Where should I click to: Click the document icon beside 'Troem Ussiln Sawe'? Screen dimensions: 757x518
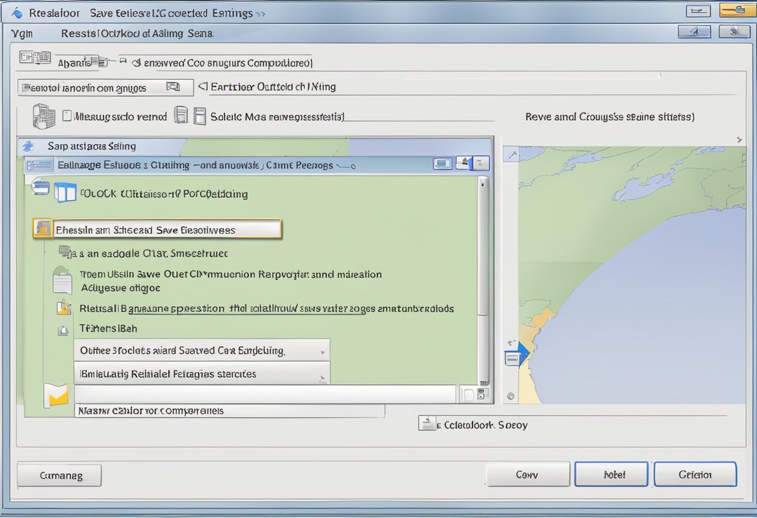(62, 281)
